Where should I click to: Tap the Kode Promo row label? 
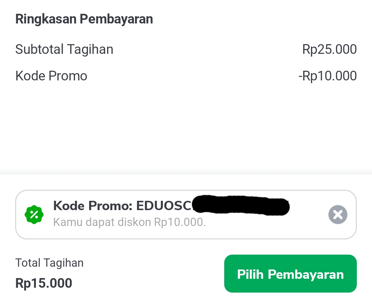[51, 76]
